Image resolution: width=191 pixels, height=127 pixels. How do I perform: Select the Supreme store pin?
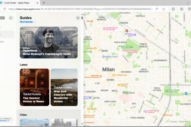tap(95, 48)
